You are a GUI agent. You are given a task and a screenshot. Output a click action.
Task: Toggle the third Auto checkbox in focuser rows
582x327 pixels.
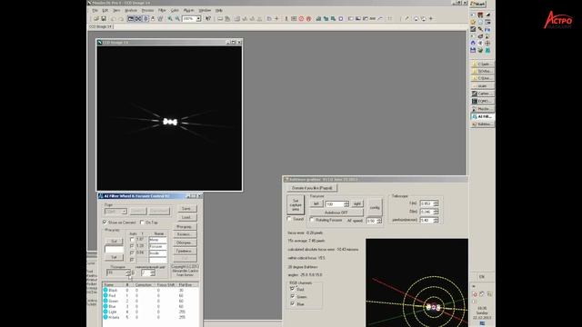(132, 253)
